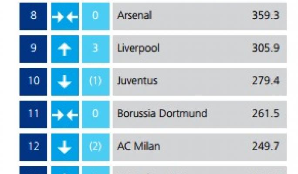Select the rank 12 box
The width and height of the screenshot is (298, 174).
[x=33, y=147]
